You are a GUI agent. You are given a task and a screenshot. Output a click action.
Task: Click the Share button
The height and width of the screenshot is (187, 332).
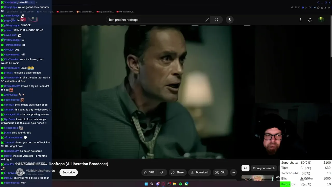point(177,172)
